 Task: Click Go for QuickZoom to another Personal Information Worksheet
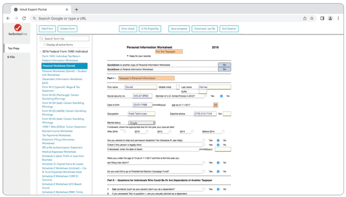(225, 65)
